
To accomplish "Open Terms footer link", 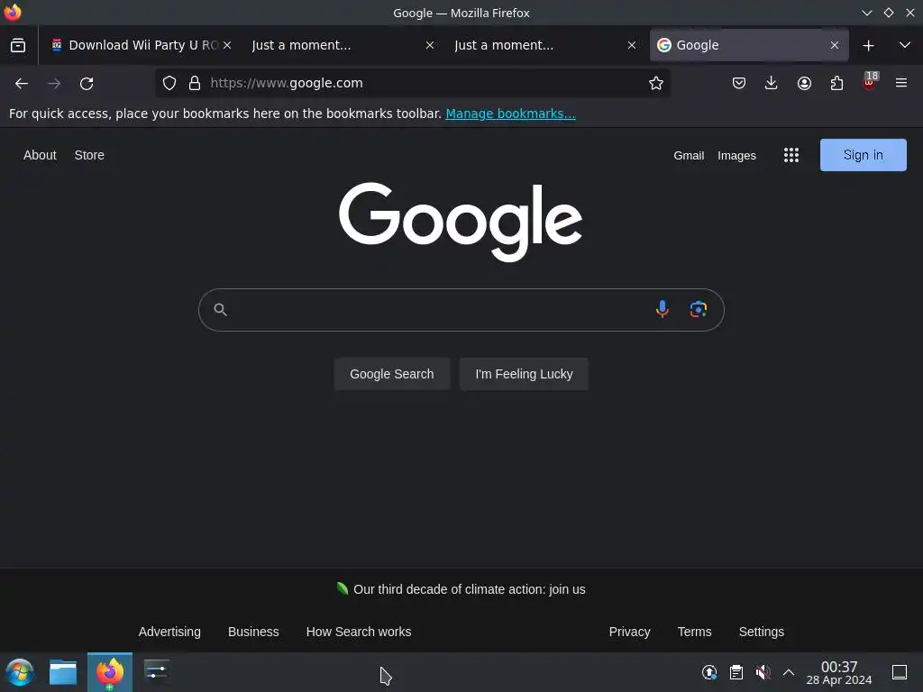I will [x=694, y=632].
